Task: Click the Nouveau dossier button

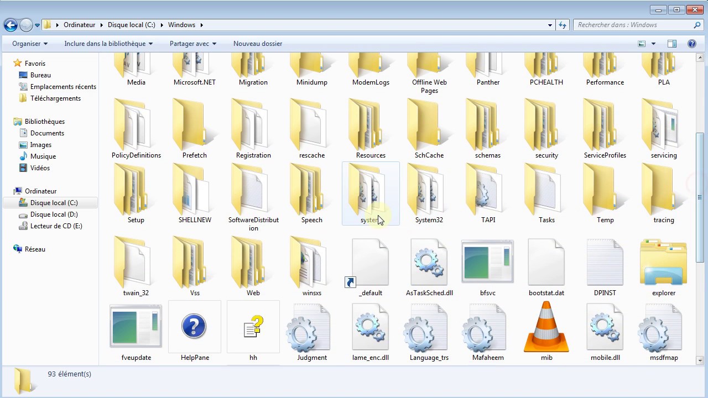Action: coord(258,44)
